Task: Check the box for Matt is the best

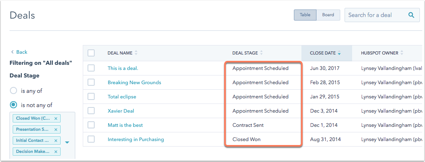Action: [x=91, y=125]
